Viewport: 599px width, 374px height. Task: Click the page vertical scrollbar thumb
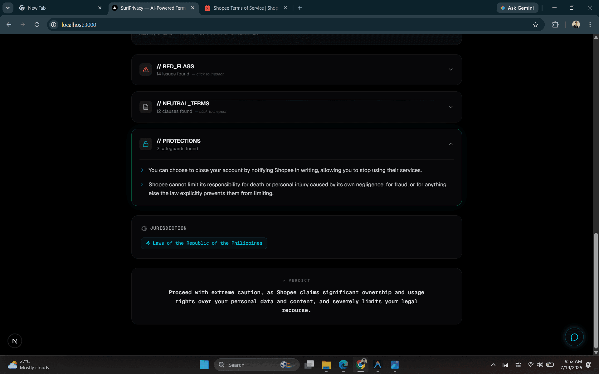point(596,290)
